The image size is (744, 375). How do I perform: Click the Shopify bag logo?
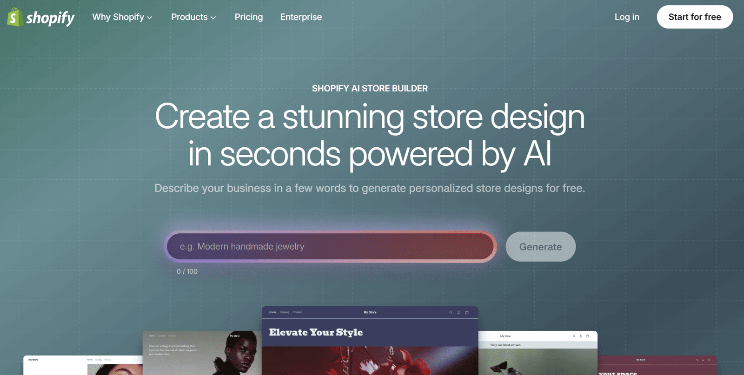15,17
